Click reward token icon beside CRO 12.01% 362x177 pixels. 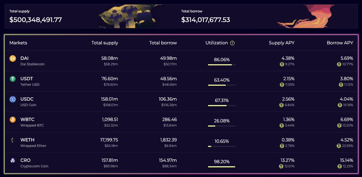[282, 166]
